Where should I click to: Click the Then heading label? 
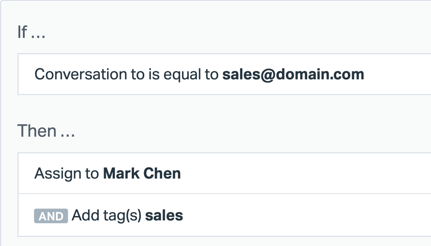pos(37,131)
